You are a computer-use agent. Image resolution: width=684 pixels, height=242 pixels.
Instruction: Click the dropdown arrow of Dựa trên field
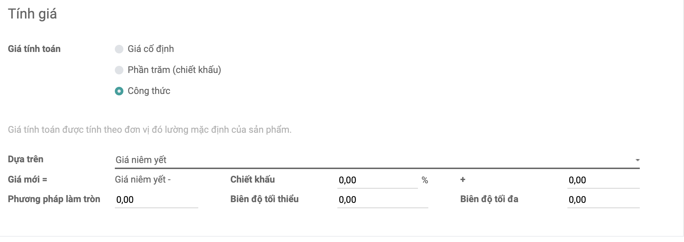pyautogui.click(x=637, y=160)
